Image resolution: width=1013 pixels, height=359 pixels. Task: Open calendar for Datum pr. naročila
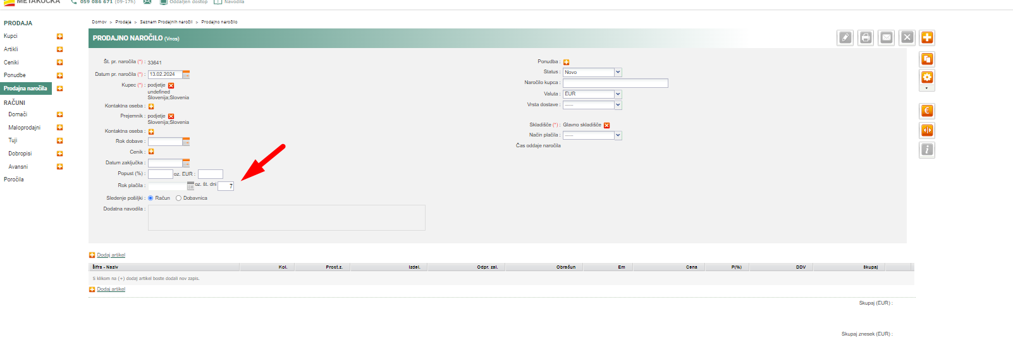click(186, 75)
